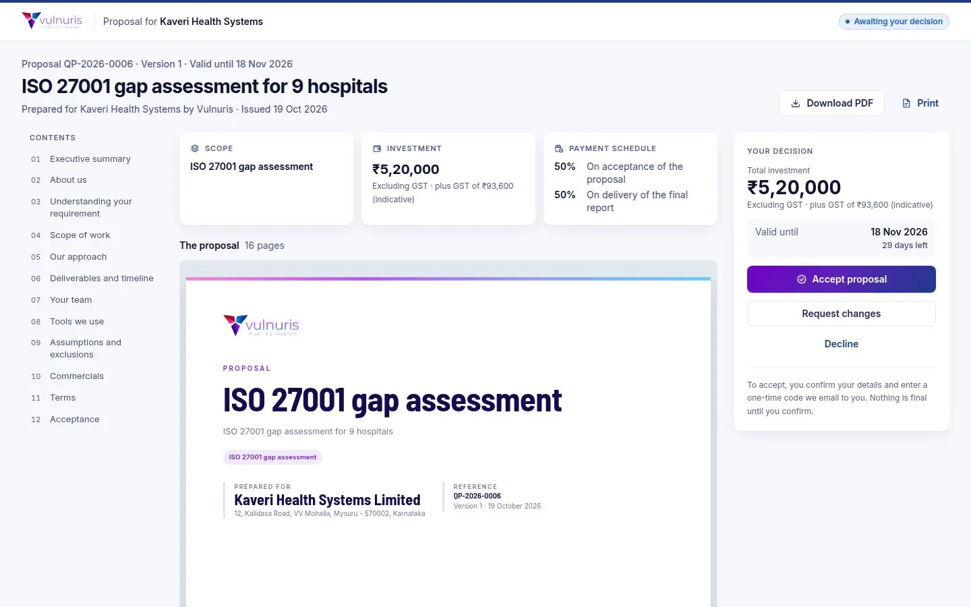Click Kaveri Health Systems in the header
The width and height of the screenshot is (971, 607).
click(211, 22)
